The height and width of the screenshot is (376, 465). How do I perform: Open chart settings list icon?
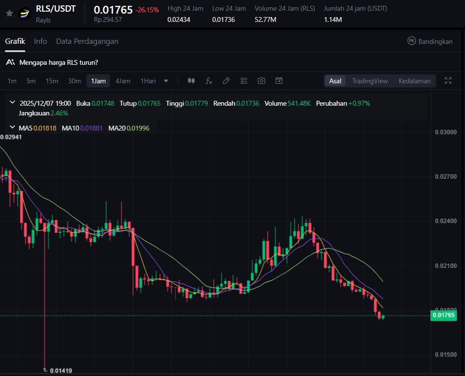pyautogui.click(x=244, y=81)
